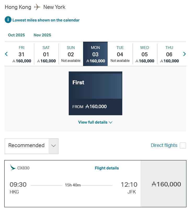The width and height of the screenshot is (191, 210).
Task: Click the airplane icon between Hong Kong and New York
Action: coord(37,7)
